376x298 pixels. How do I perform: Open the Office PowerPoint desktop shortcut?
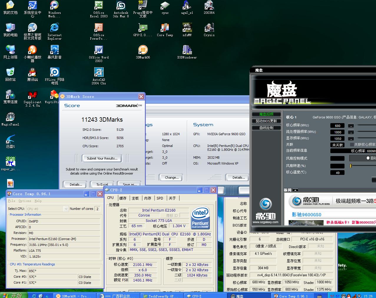point(99,32)
